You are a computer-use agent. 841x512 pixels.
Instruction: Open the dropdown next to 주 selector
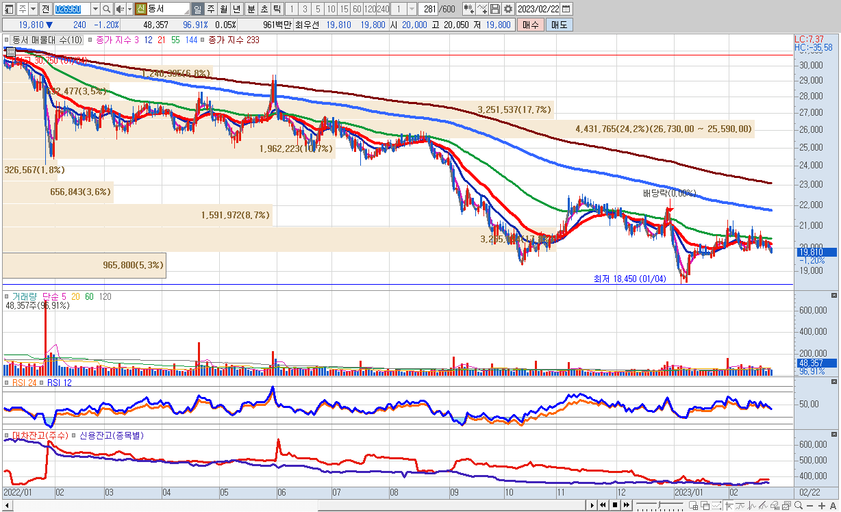(x=33, y=9)
